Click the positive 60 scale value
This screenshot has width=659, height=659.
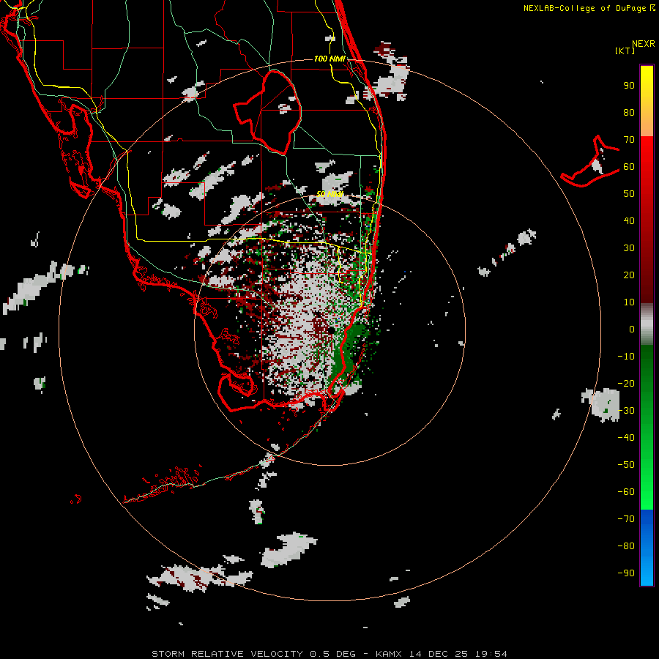pos(629,167)
